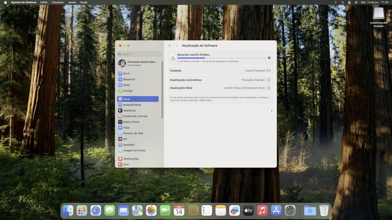Open Fernando Castro Apple account
Viewport: 392px width, 220px height.
coord(138,63)
